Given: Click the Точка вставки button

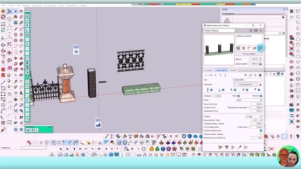Looking at the screenshot, I should [249, 54].
